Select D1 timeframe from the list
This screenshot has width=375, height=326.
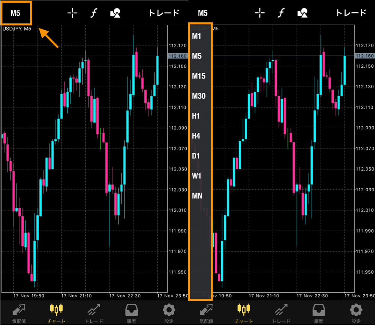pyautogui.click(x=196, y=156)
